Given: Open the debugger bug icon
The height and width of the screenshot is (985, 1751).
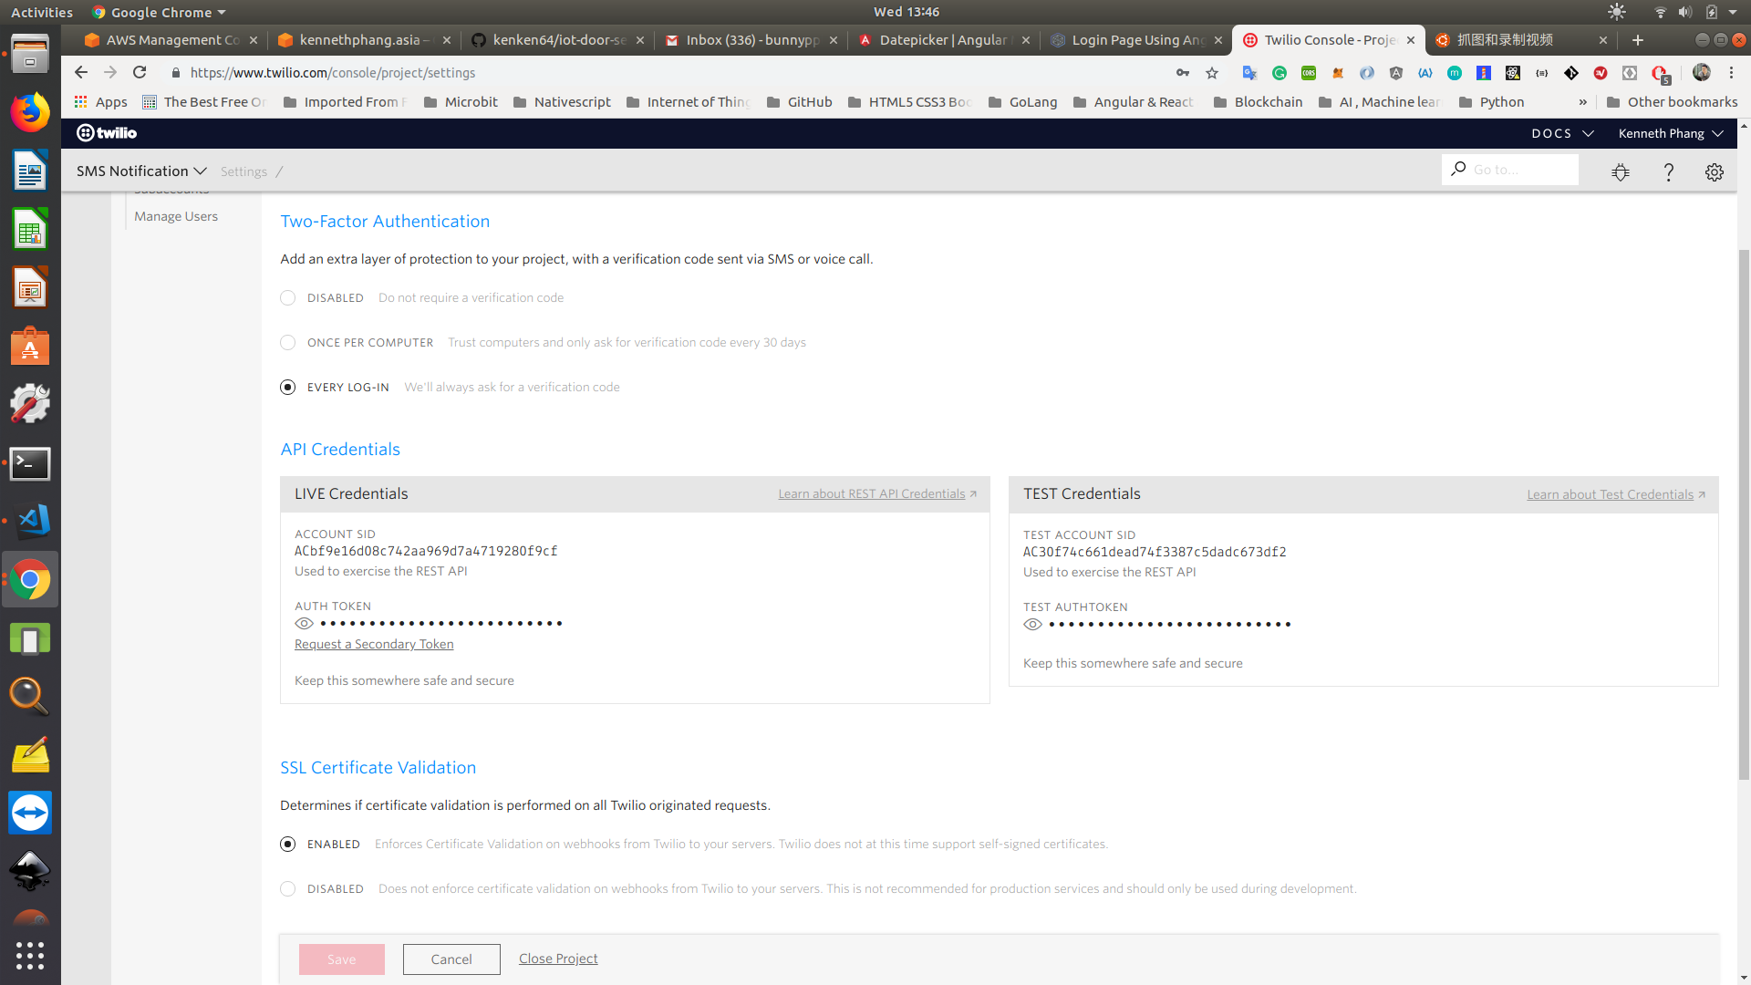Looking at the screenshot, I should 1621,171.
